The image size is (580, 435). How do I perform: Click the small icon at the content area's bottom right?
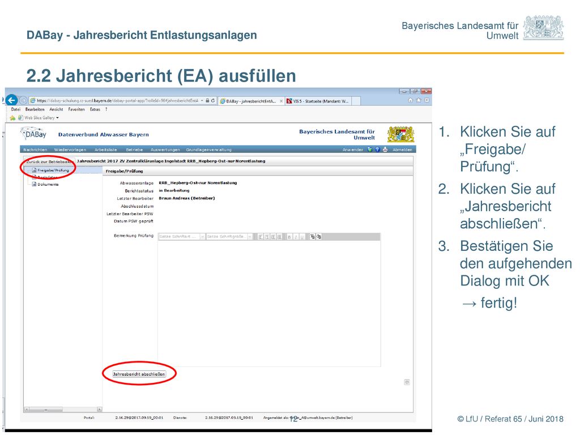407,382
